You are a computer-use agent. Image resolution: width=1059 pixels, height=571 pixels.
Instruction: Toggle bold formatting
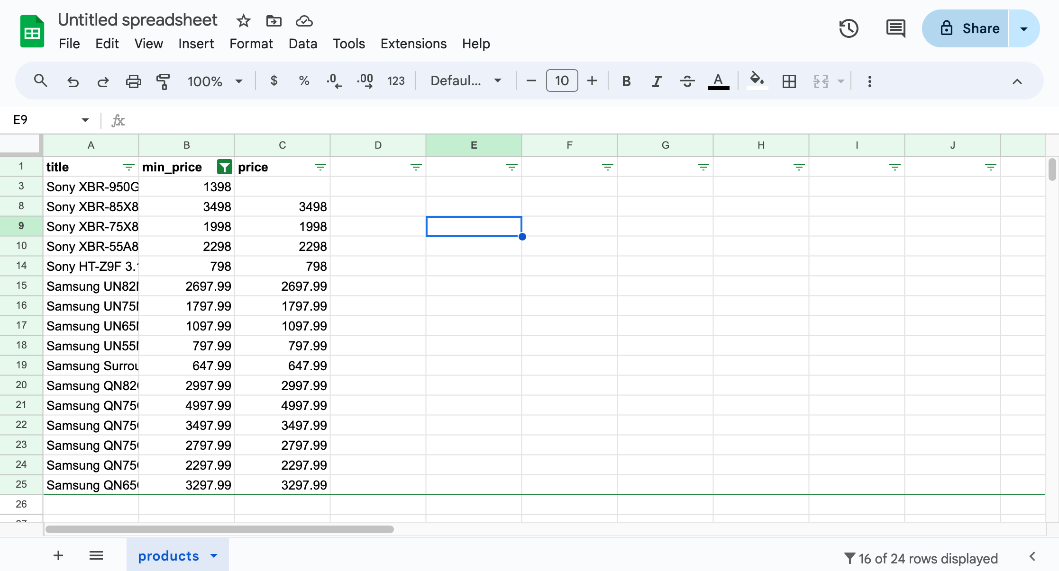(x=626, y=80)
